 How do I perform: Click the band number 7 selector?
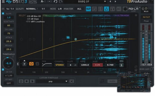[x=24, y=64]
